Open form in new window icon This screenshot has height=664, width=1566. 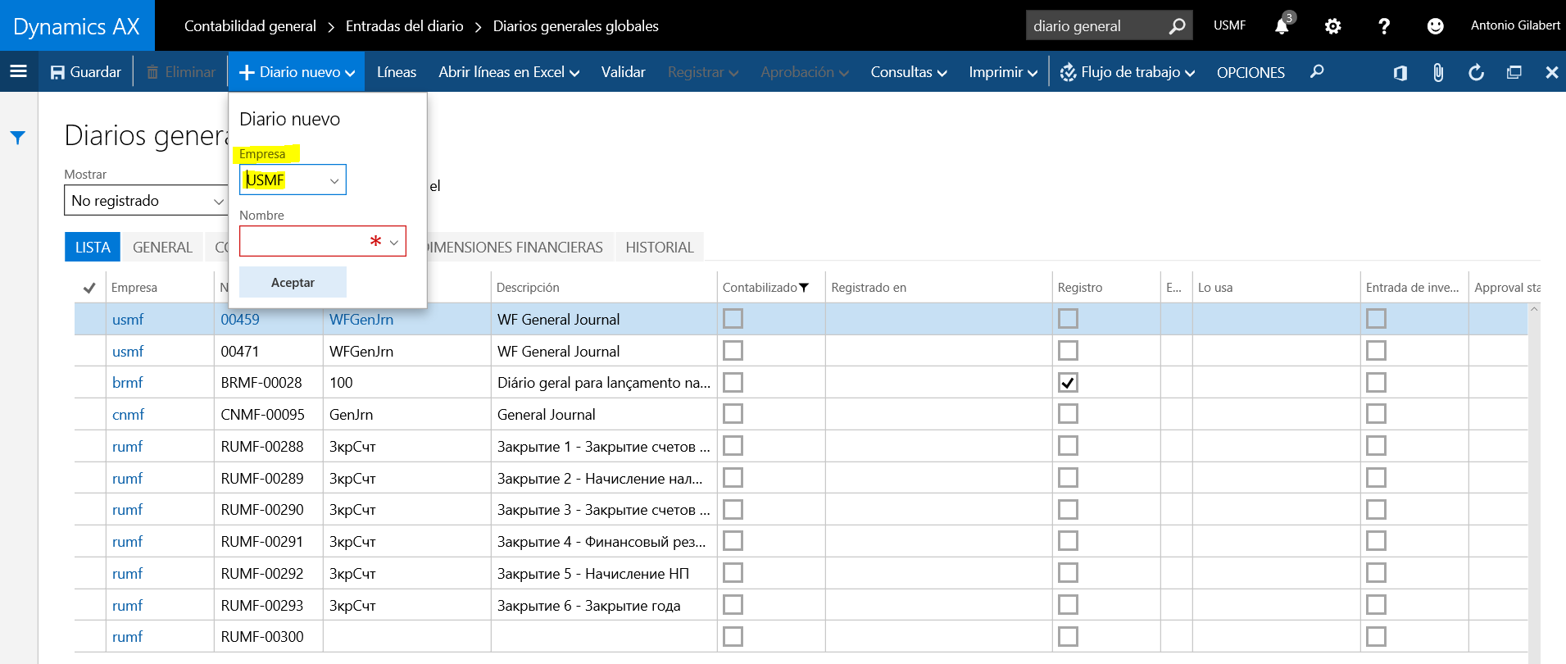coord(1514,72)
